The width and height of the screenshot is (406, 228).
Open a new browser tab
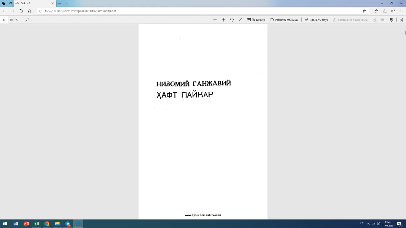click(60, 4)
